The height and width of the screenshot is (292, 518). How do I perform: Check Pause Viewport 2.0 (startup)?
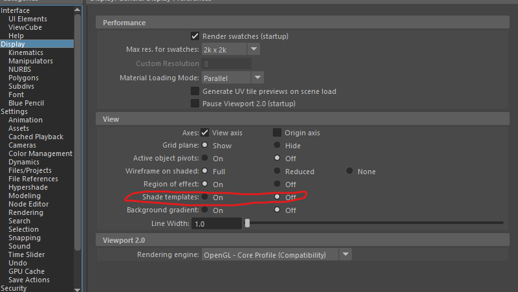pyautogui.click(x=195, y=104)
